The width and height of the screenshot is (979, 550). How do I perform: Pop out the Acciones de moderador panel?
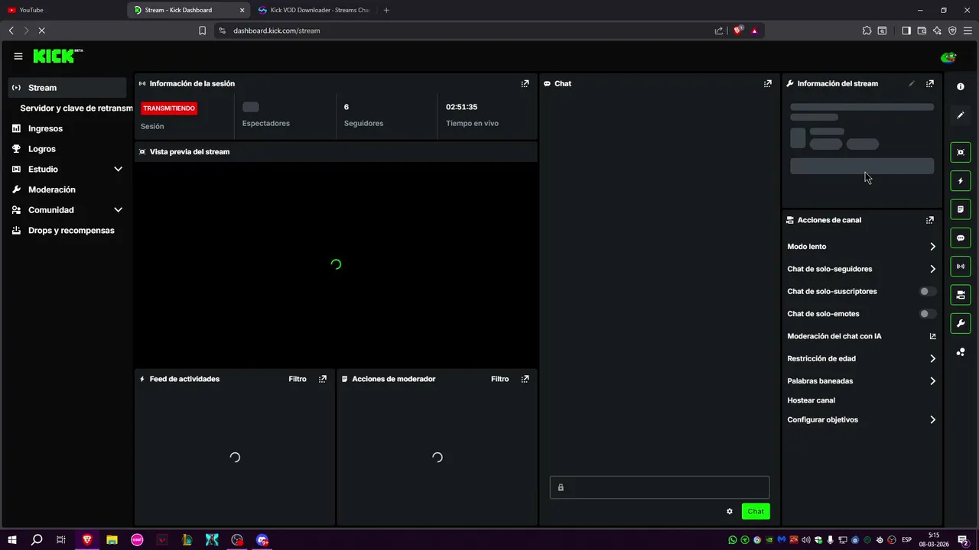point(525,379)
